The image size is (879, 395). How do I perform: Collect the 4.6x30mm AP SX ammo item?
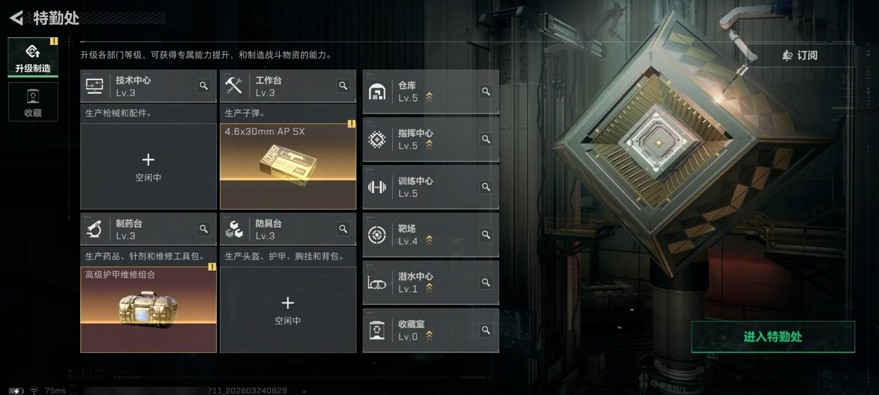click(288, 166)
